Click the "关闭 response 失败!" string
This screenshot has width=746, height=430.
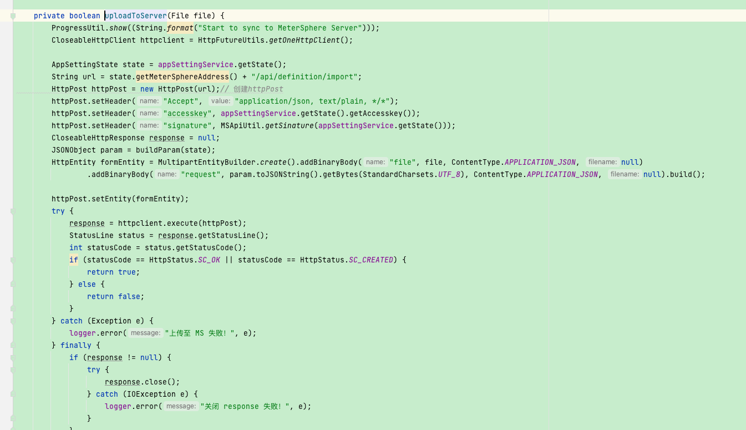(245, 406)
